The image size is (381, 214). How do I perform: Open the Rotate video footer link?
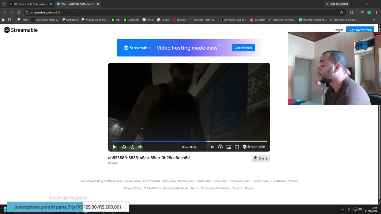[186, 181]
